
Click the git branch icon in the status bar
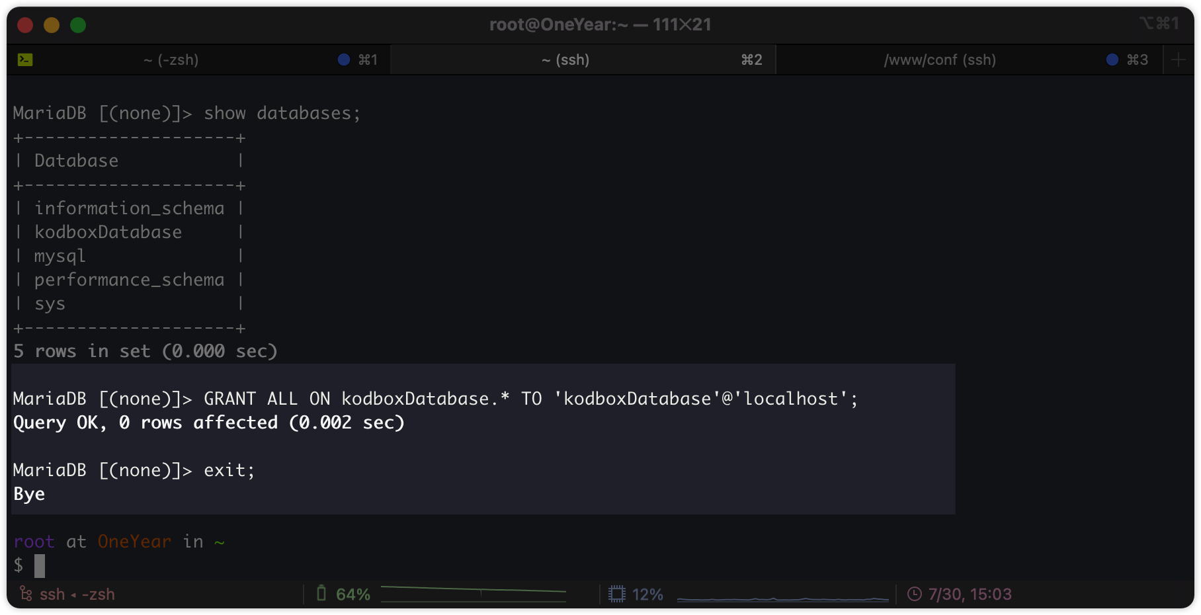[x=26, y=594]
